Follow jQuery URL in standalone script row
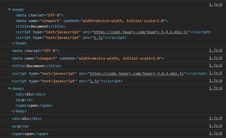Viewport: 226px width, 138px height. (137, 73)
